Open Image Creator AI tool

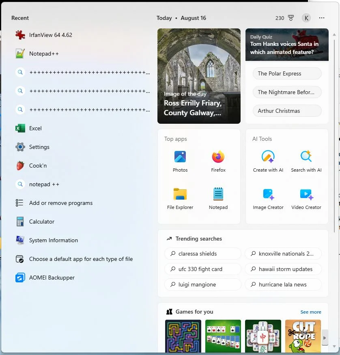[268, 198]
